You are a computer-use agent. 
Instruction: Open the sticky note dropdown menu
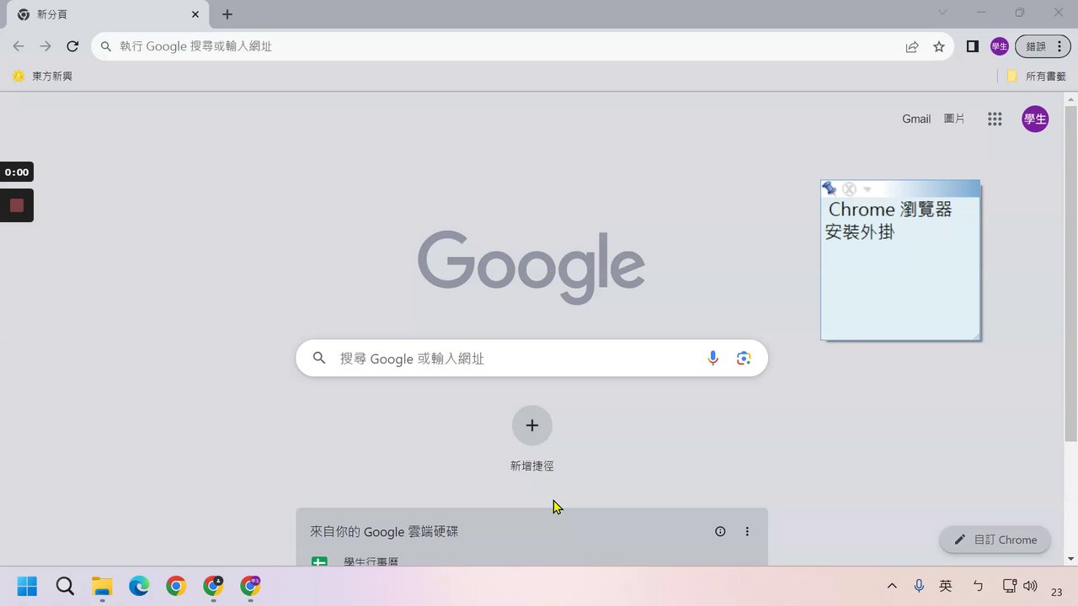[867, 189]
